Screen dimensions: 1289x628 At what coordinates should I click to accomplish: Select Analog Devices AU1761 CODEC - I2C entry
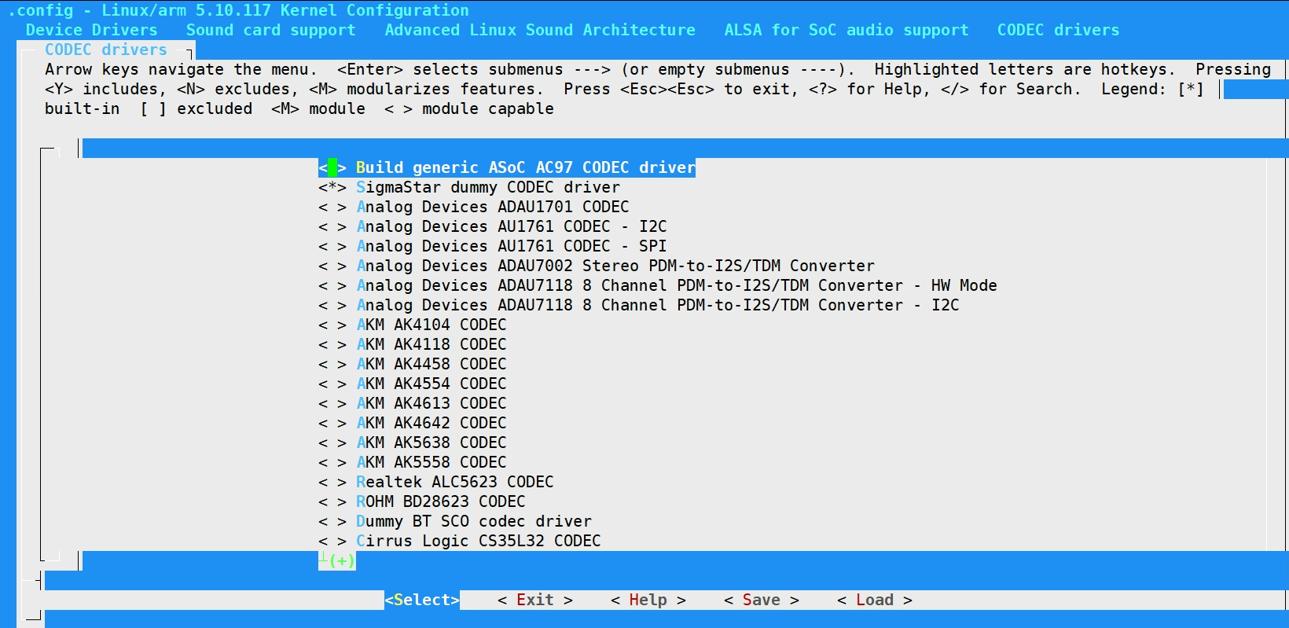pos(512,226)
